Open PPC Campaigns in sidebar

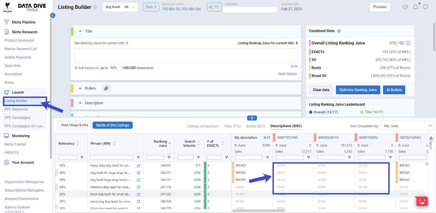point(17,118)
